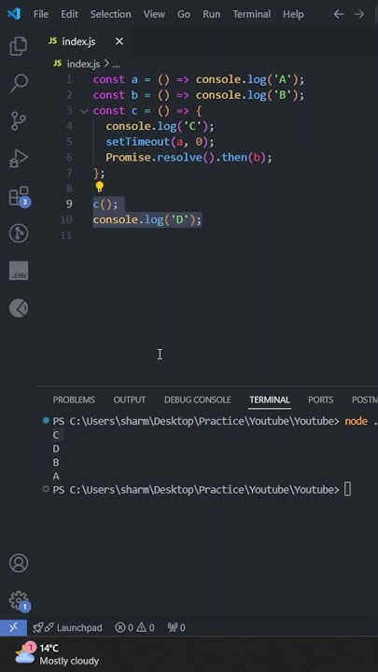Click the remote window indicator in status bar

pos(13,627)
